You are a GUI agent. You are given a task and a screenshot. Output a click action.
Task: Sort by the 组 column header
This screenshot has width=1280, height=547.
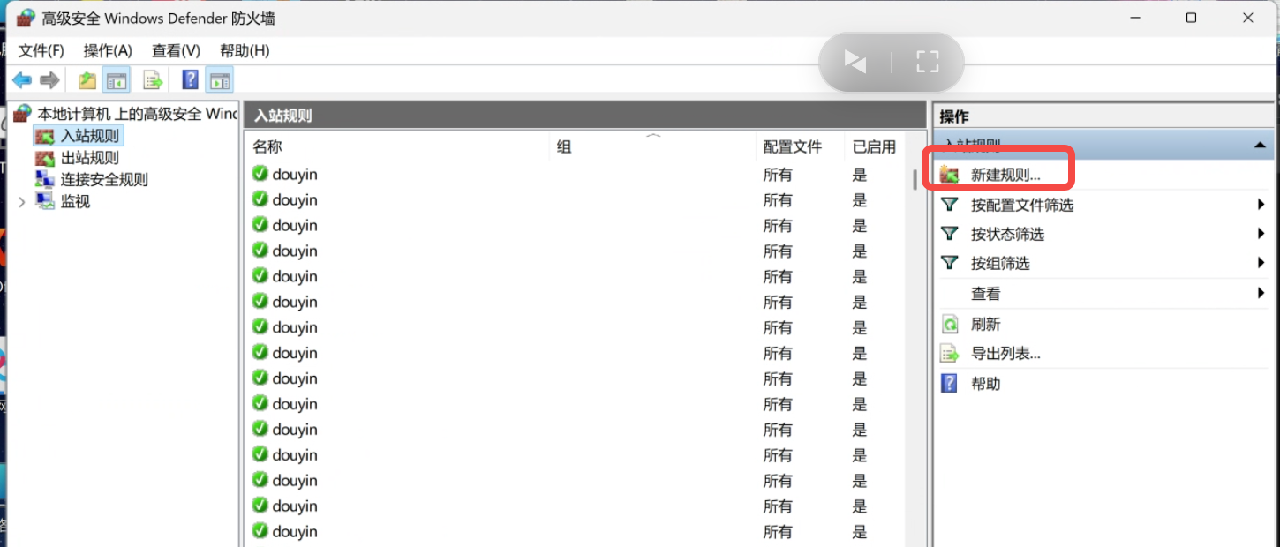(653, 146)
